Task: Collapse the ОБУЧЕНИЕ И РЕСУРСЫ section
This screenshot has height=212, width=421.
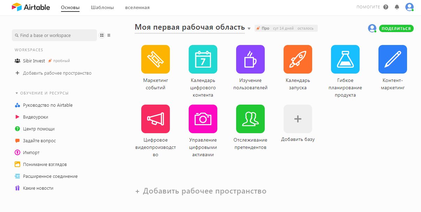Action: [x=16, y=93]
